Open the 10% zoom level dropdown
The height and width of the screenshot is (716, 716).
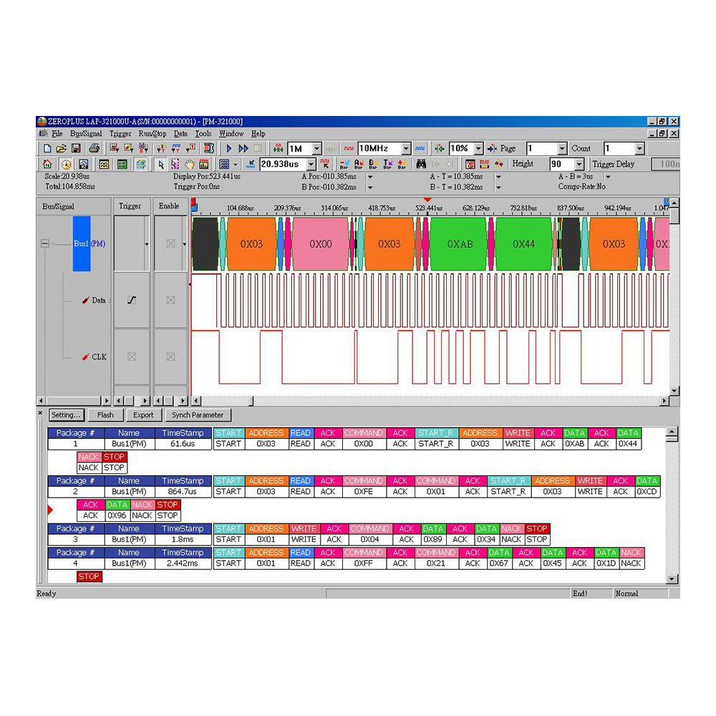pyautogui.click(x=478, y=148)
